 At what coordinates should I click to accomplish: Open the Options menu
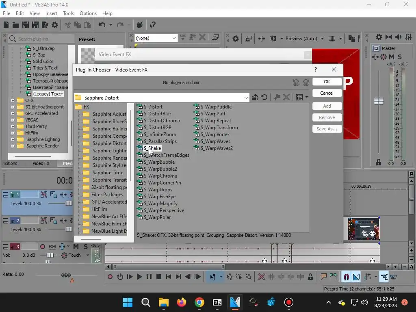point(88,13)
